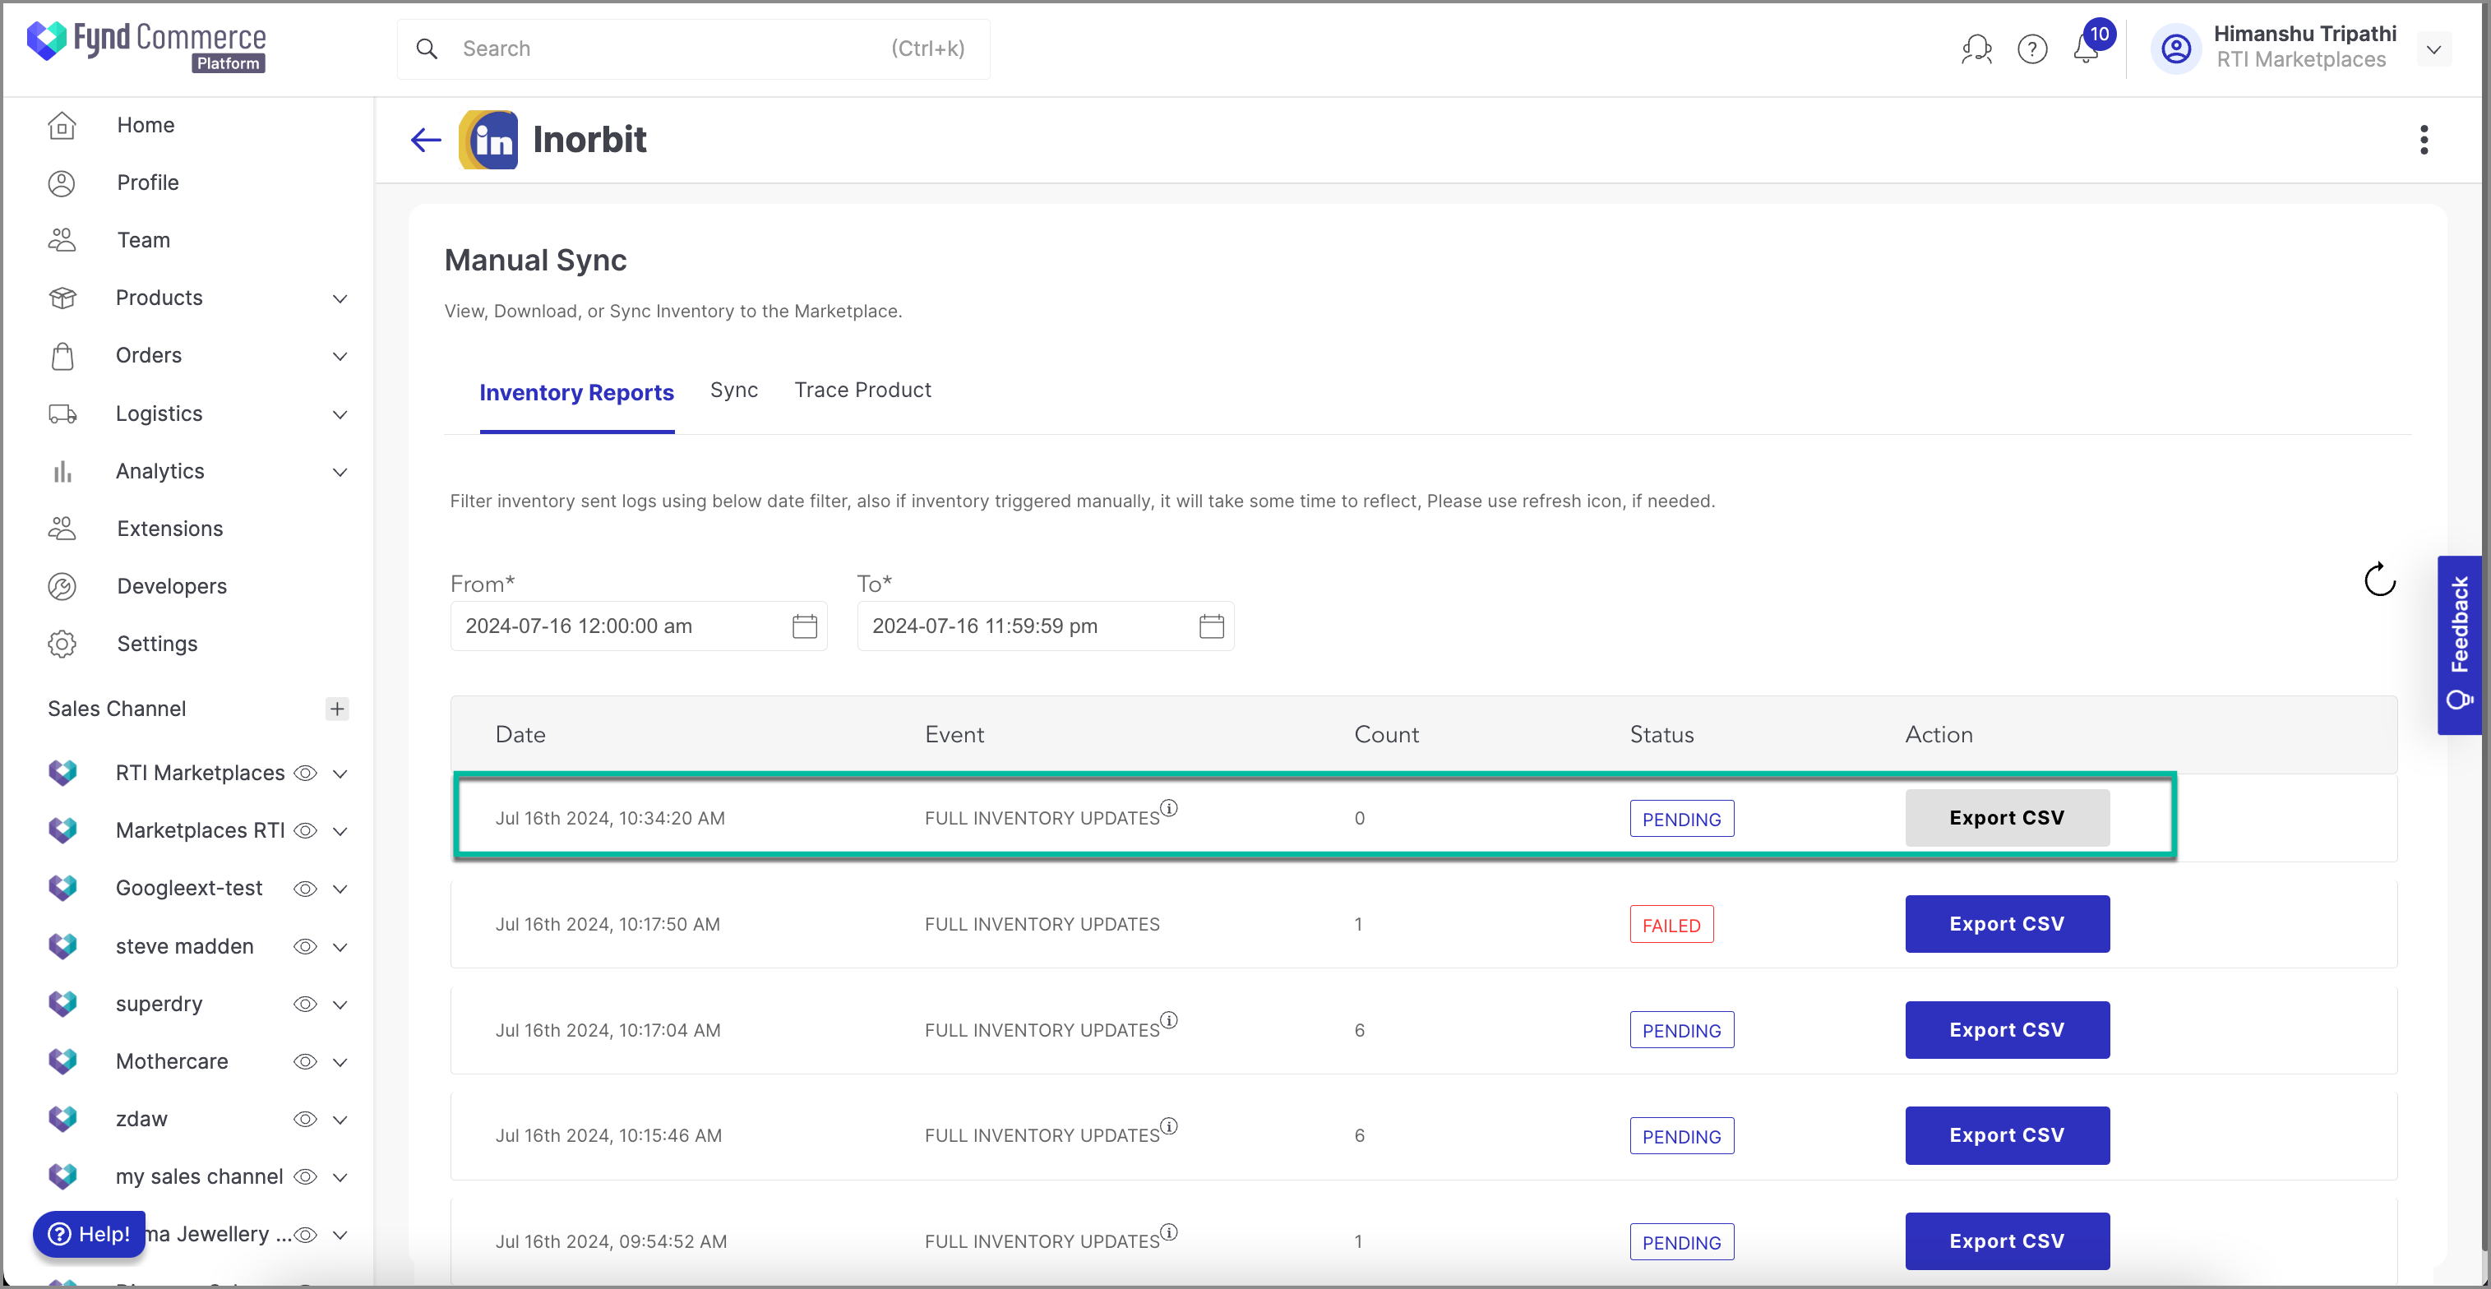The width and height of the screenshot is (2491, 1289).
Task: Click info icon on 10:15:46 AM row
Action: tap(1169, 1125)
